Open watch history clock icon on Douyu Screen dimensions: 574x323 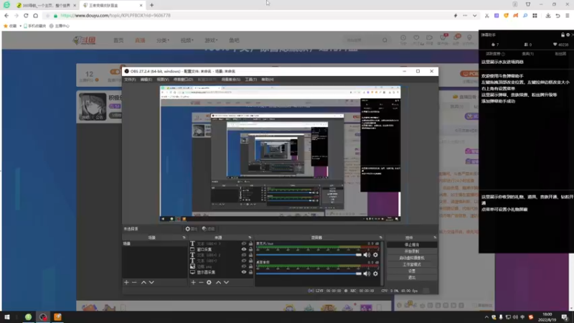403,38
